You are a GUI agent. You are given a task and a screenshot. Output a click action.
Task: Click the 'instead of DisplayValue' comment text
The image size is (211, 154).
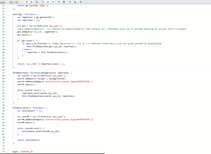coord(148,44)
